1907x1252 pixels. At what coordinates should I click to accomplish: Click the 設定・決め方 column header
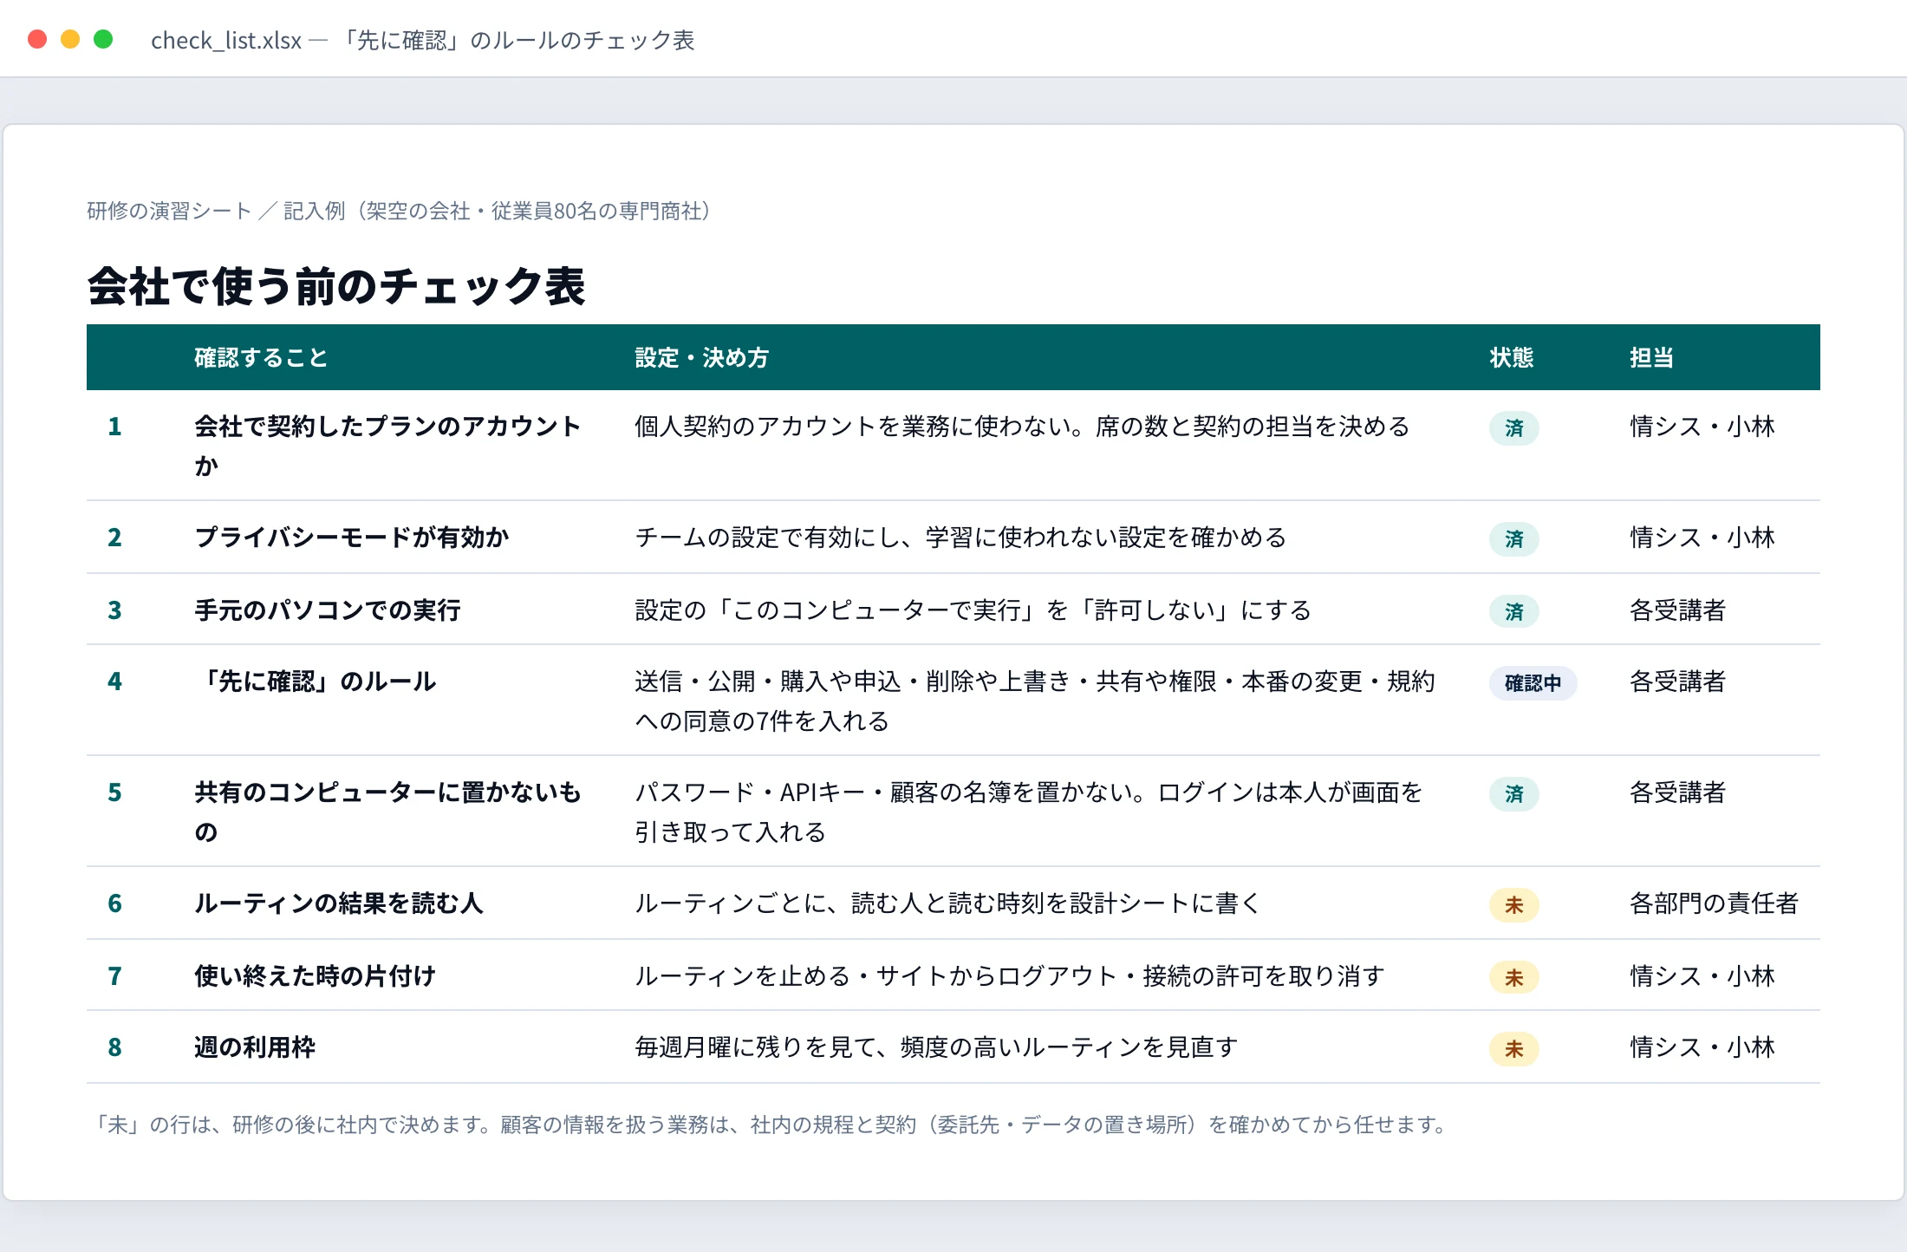[x=702, y=357]
